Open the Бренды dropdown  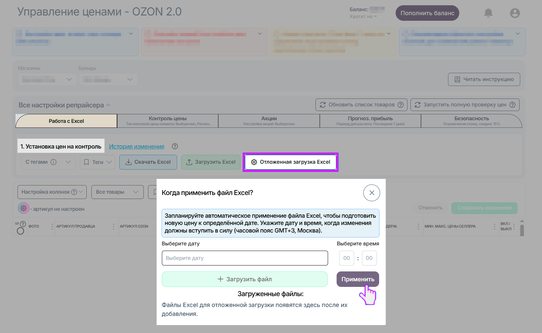click(108, 79)
